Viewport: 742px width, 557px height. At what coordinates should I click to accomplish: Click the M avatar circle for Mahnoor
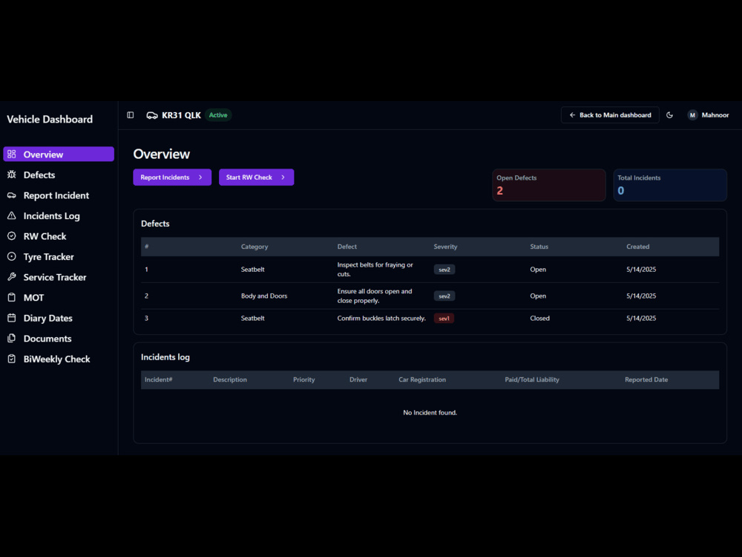[x=692, y=115]
